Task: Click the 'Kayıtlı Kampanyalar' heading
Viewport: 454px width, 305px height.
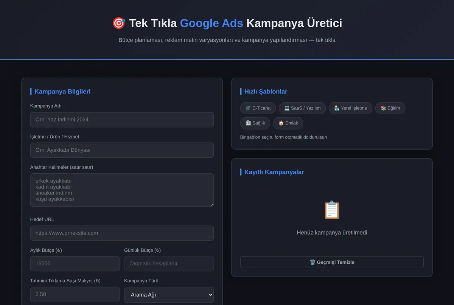Action: [274, 172]
